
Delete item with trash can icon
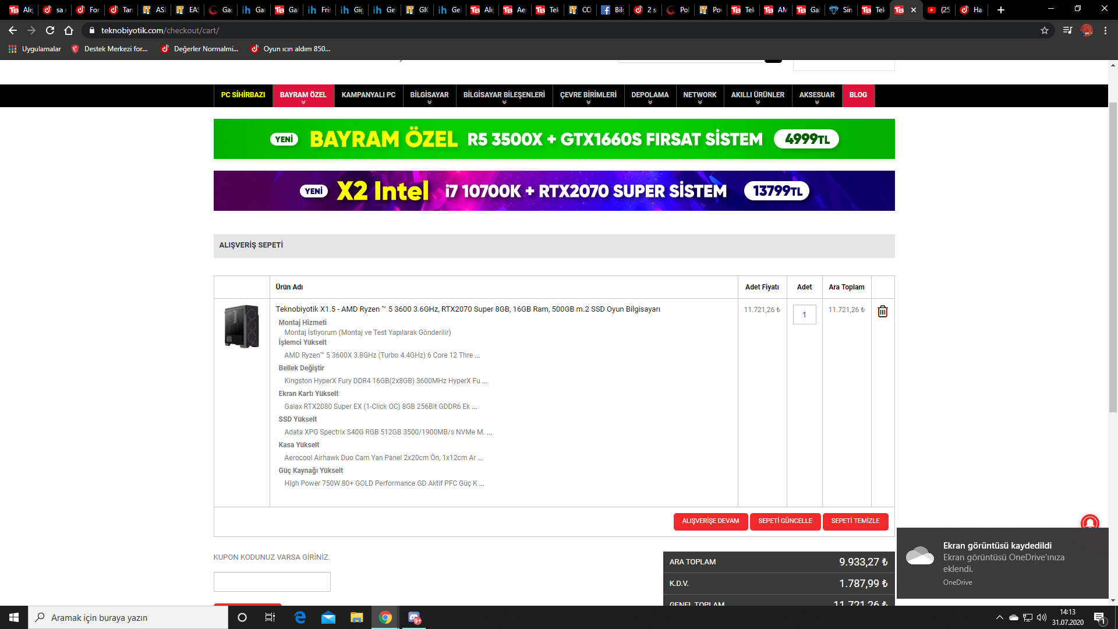point(883,312)
